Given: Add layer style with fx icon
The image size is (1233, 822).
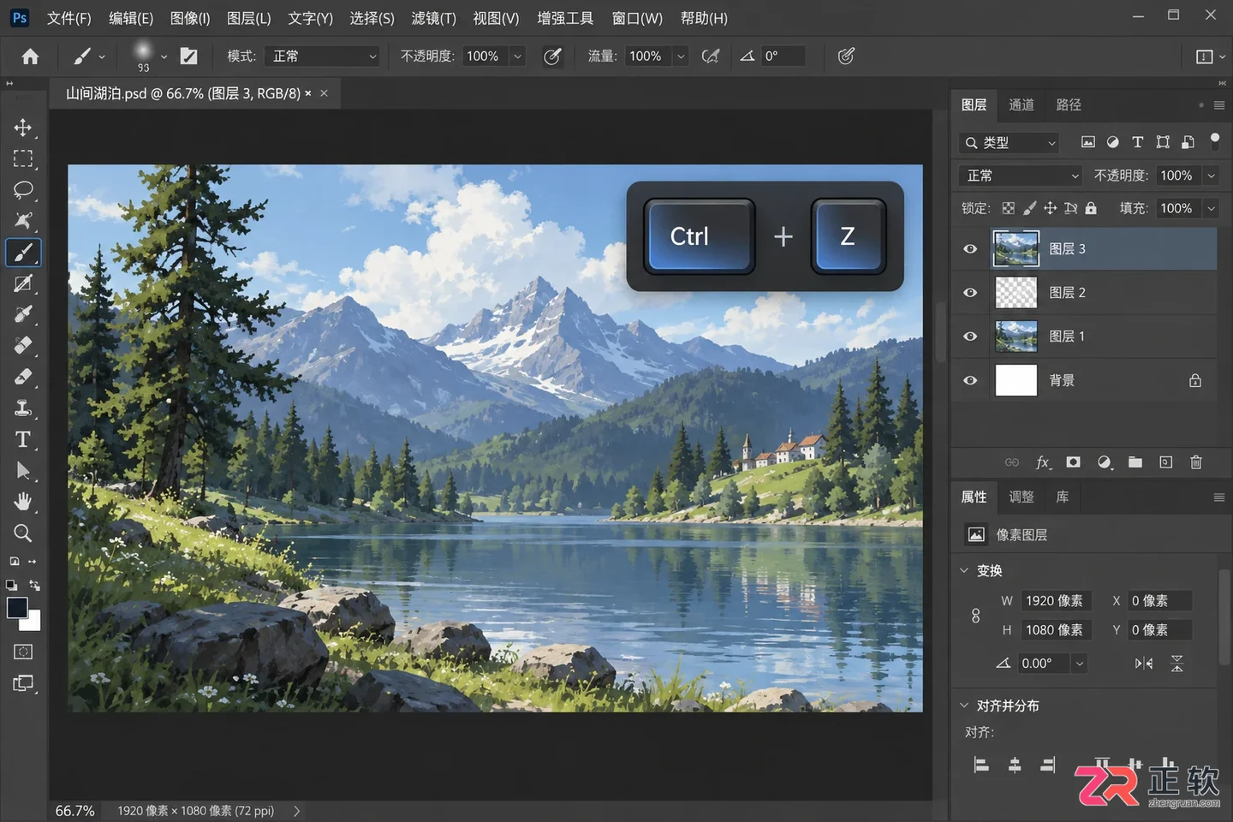Looking at the screenshot, I should (1043, 462).
